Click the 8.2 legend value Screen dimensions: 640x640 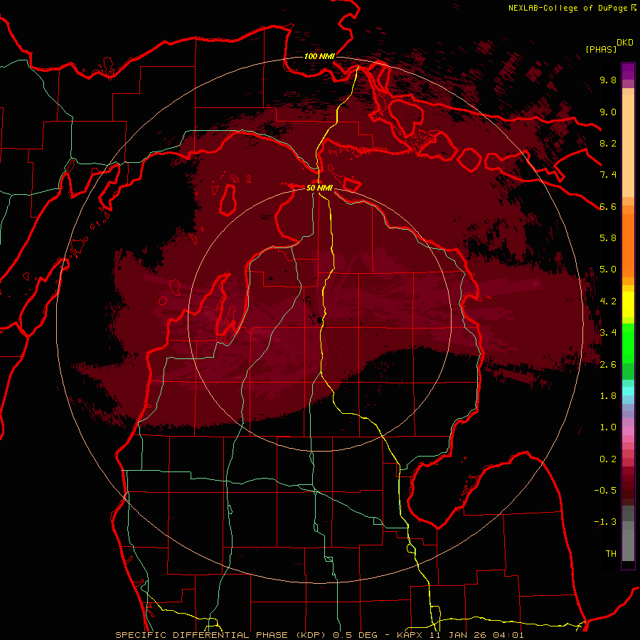coord(608,143)
